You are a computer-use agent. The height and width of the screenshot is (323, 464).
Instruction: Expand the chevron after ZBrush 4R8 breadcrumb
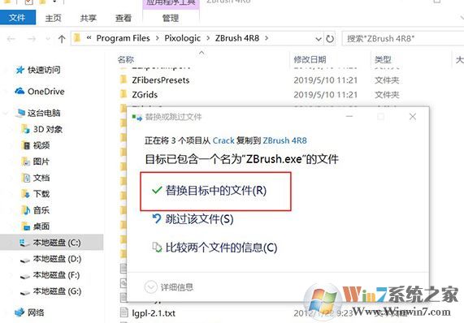267,38
